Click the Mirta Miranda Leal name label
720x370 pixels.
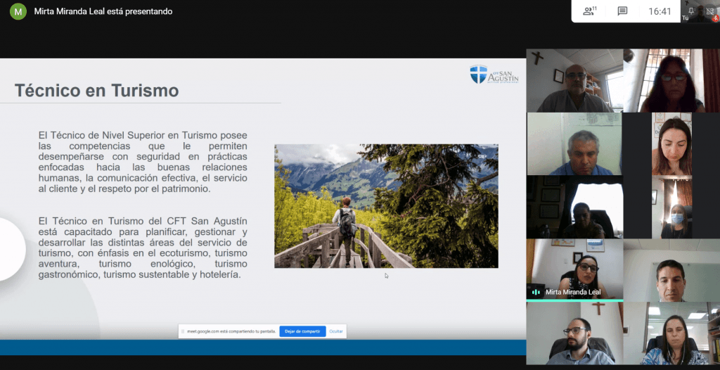pyautogui.click(x=572, y=293)
